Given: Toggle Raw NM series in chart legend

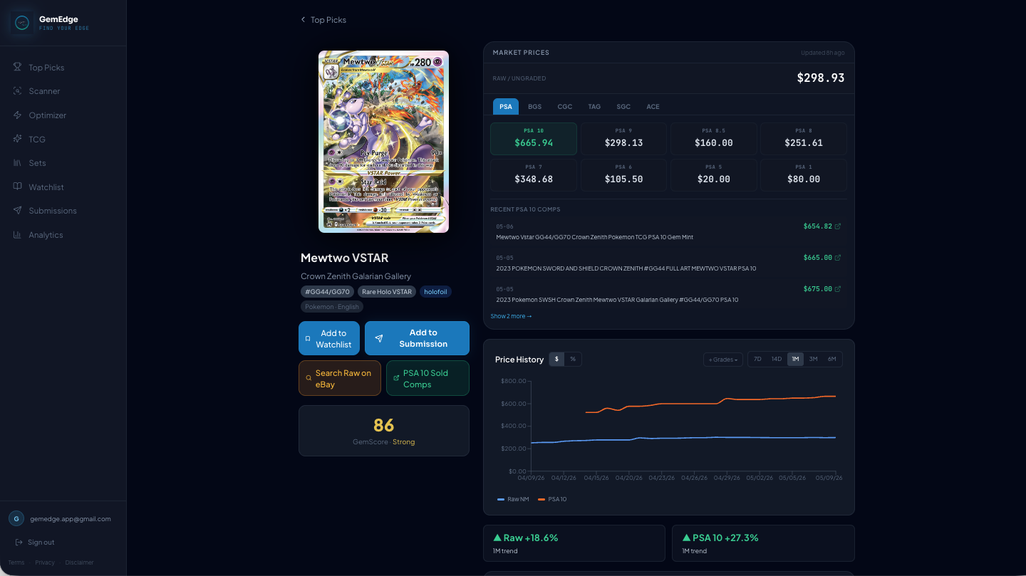Looking at the screenshot, I should (x=513, y=499).
